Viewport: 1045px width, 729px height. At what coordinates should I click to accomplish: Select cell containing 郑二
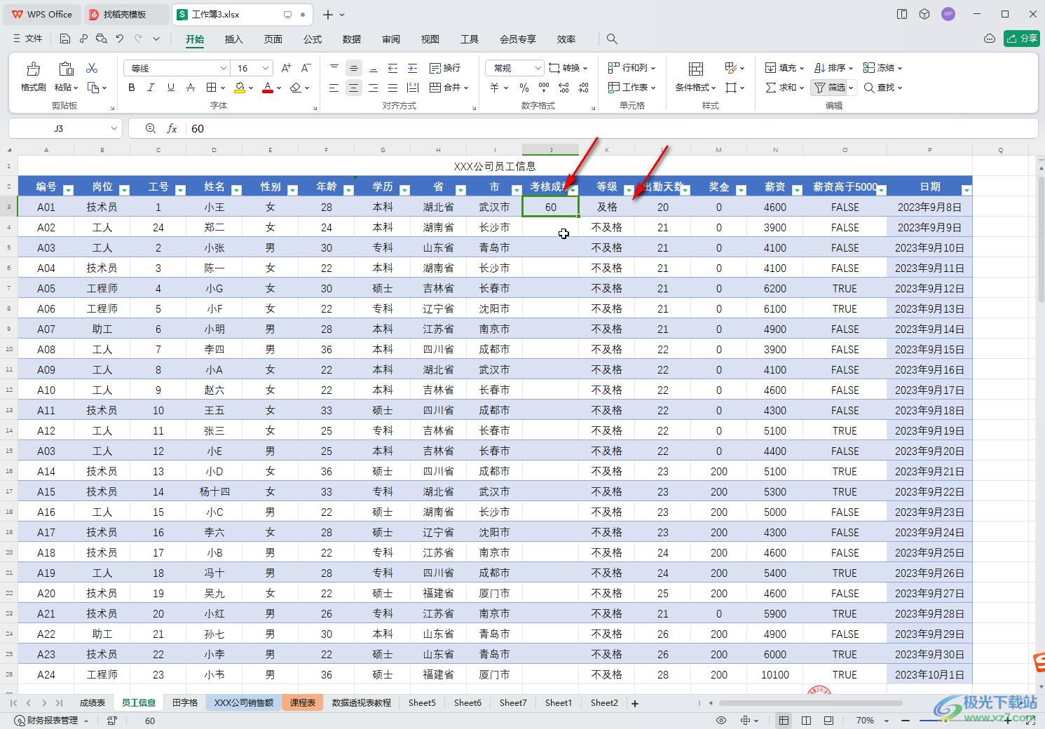tap(214, 227)
